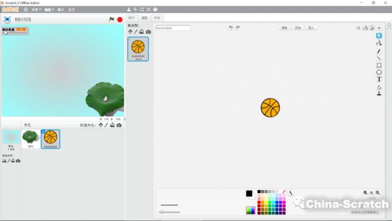Open the globe language menu

pyautogui.click(x=25, y=9)
